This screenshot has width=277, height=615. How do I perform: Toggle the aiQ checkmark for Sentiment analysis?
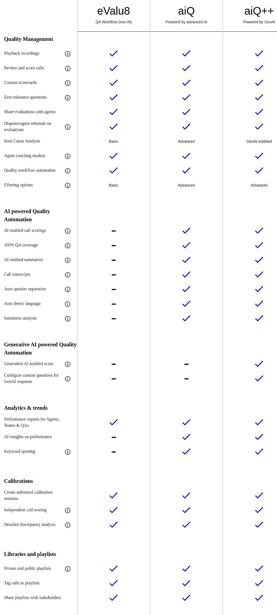(186, 318)
